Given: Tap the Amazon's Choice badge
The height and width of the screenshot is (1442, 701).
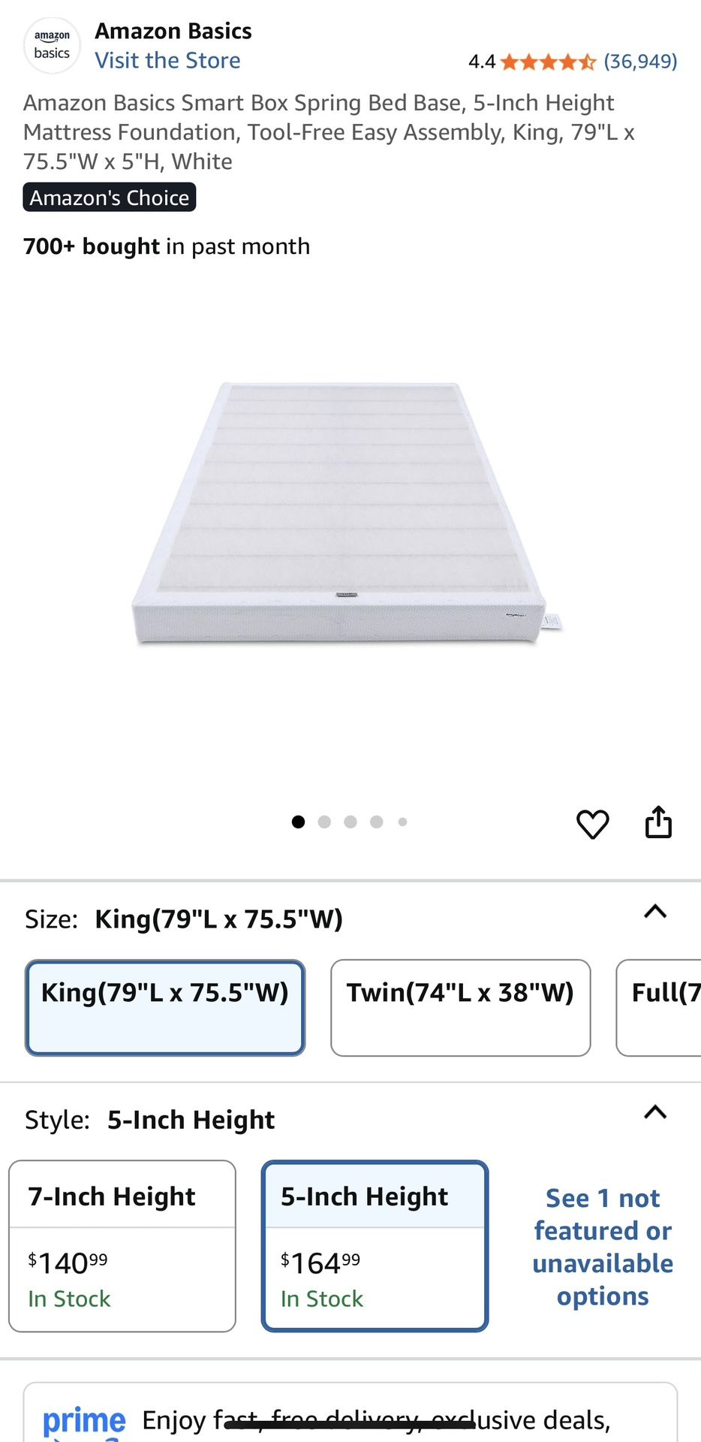Looking at the screenshot, I should pyautogui.click(x=110, y=198).
